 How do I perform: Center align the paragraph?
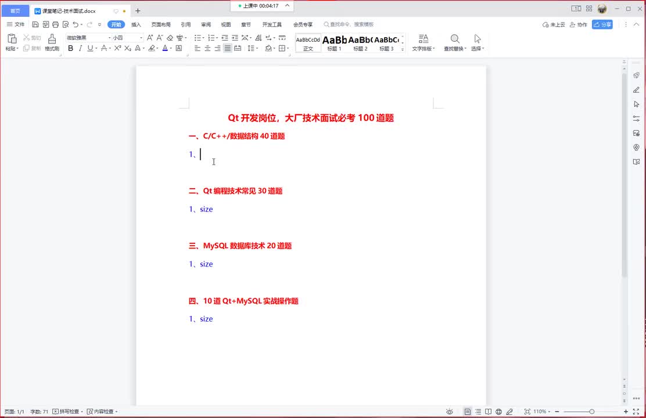point(207,48)
